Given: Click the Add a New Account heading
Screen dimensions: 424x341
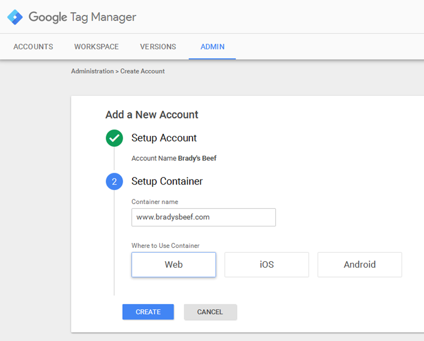Looking at the screenshot, I should 151,115.
